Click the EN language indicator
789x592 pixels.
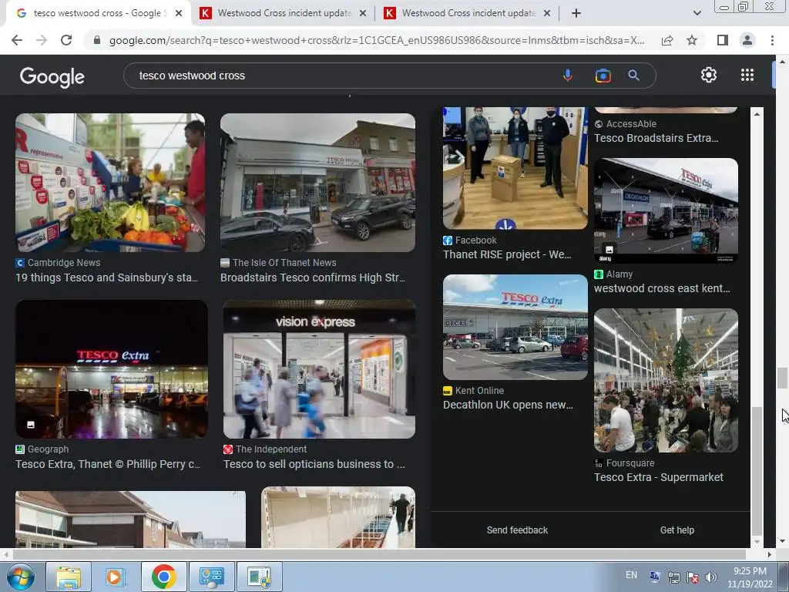(631, 575)
